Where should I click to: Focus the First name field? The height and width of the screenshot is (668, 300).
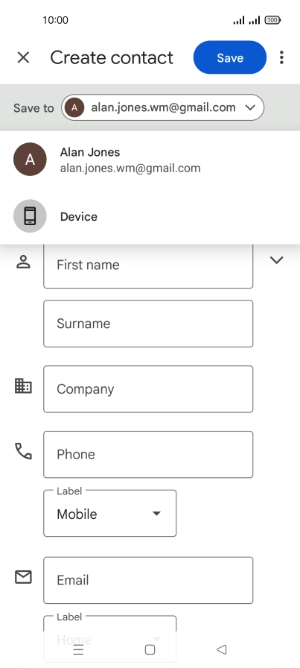(x=148, y=265)
